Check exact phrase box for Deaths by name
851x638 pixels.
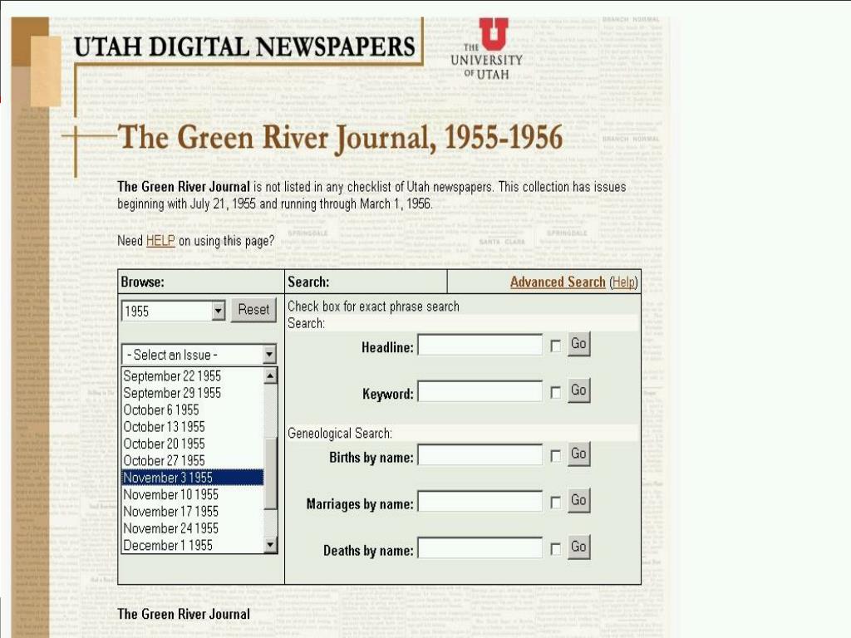click(555, 550)
